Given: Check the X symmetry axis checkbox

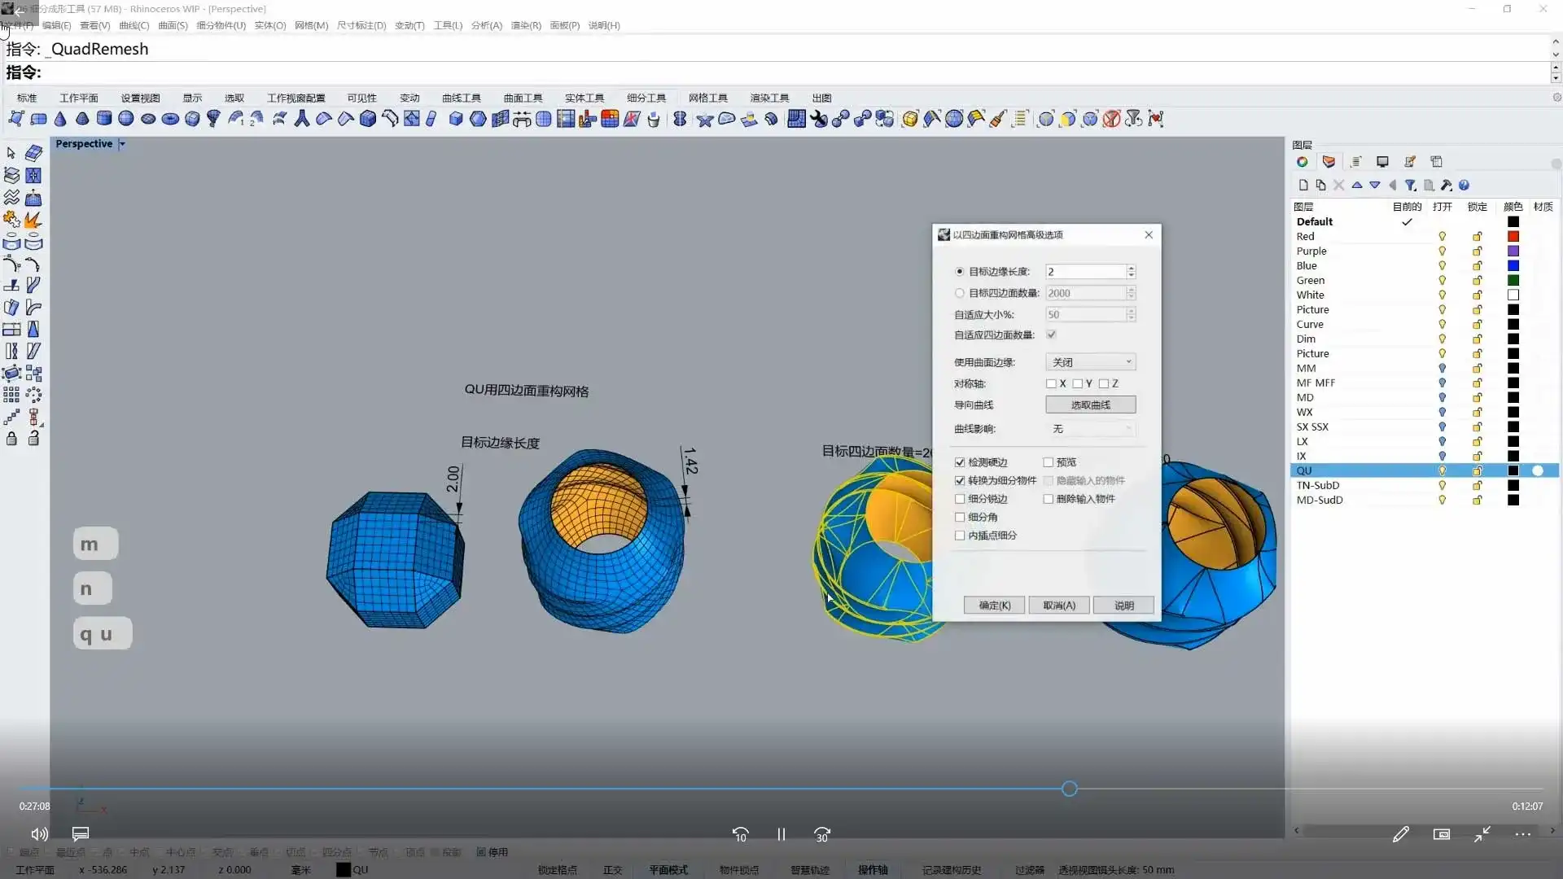Looking at the screenshot, I should pos(1051,383).
